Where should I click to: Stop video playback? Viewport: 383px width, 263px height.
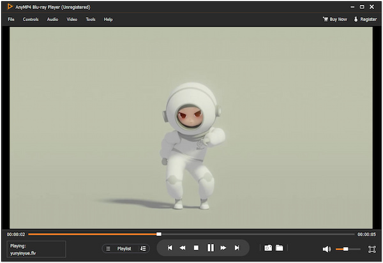[x=196, y=248]
